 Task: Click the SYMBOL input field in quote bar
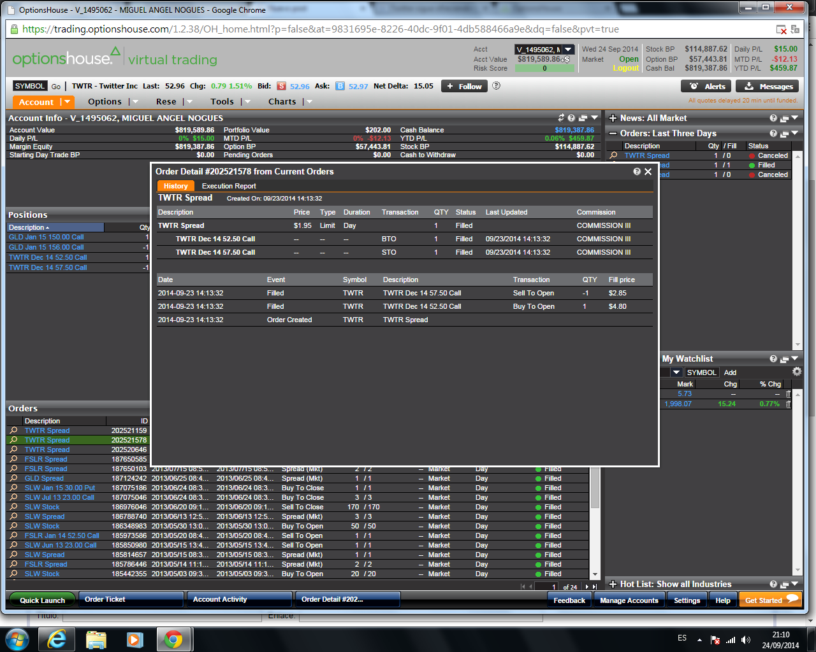point(30,86)
